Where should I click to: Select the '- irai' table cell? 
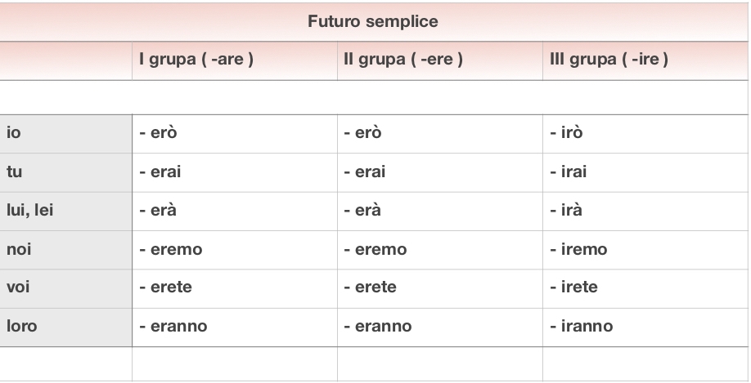pos(644,172)
